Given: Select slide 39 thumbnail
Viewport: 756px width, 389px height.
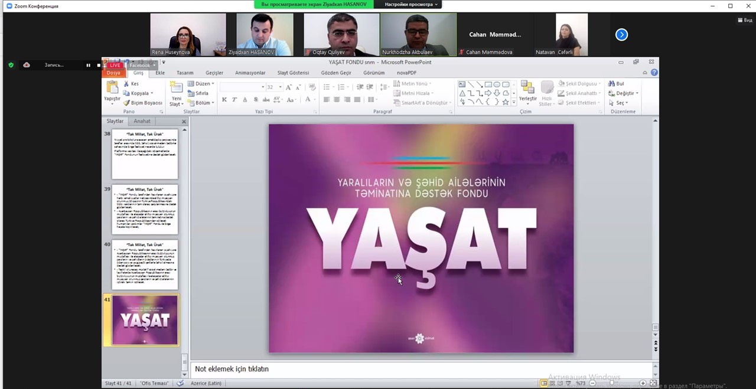Looking at the screenshot, I should pos(145,209).
